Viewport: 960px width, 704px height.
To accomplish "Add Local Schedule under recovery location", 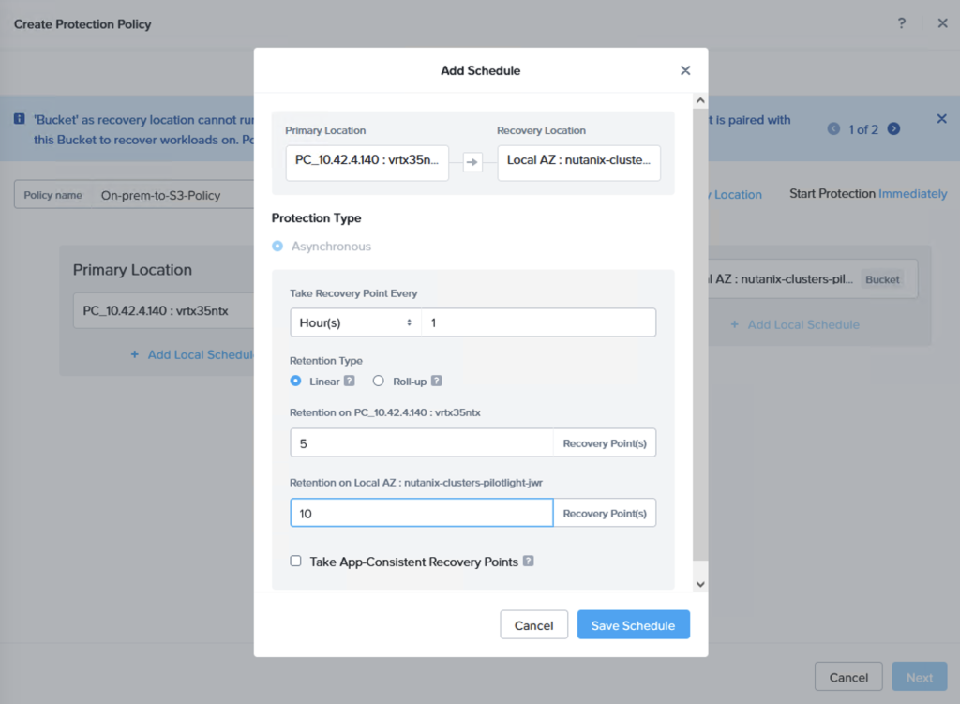I will coord(795,324).
